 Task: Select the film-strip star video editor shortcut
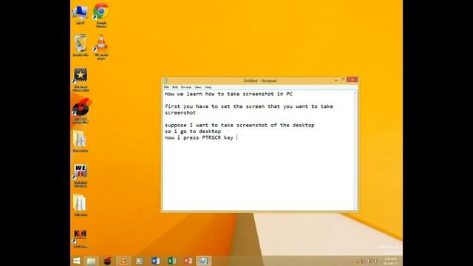click(81, 80)
